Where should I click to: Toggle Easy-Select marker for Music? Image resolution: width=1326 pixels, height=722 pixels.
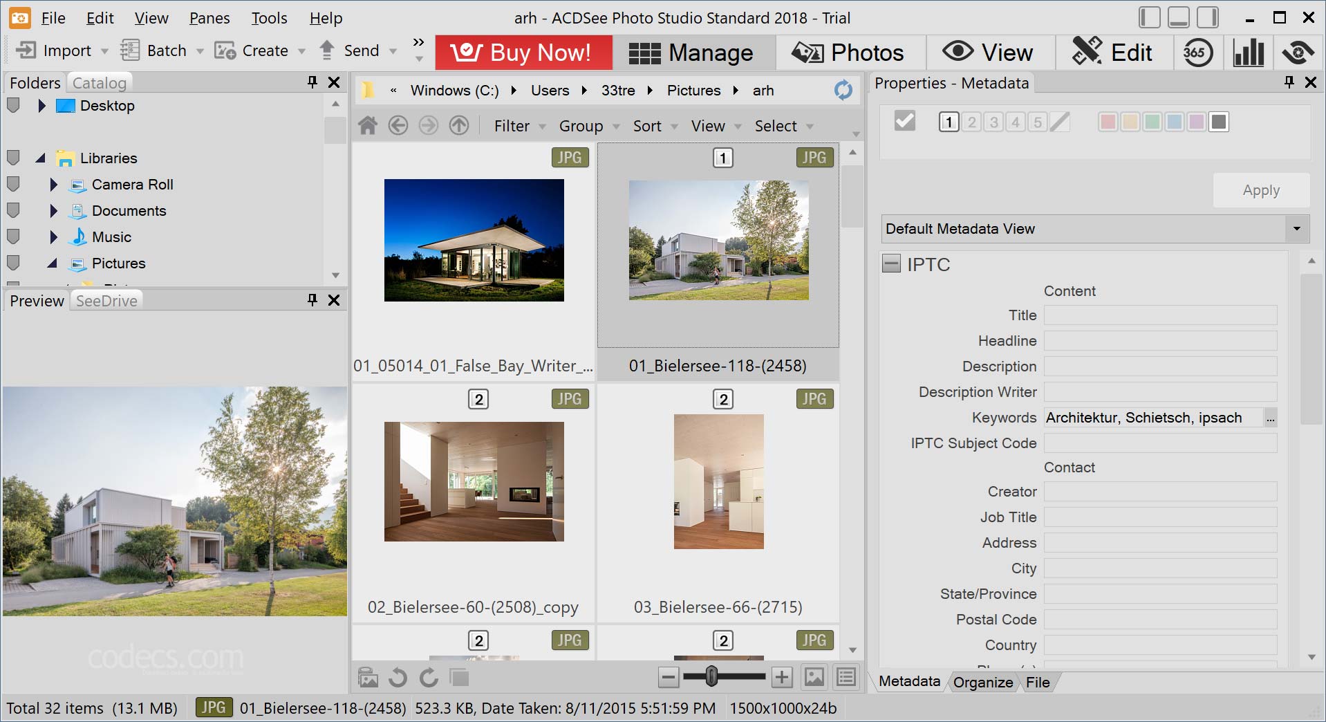click(x=13, y=237)
